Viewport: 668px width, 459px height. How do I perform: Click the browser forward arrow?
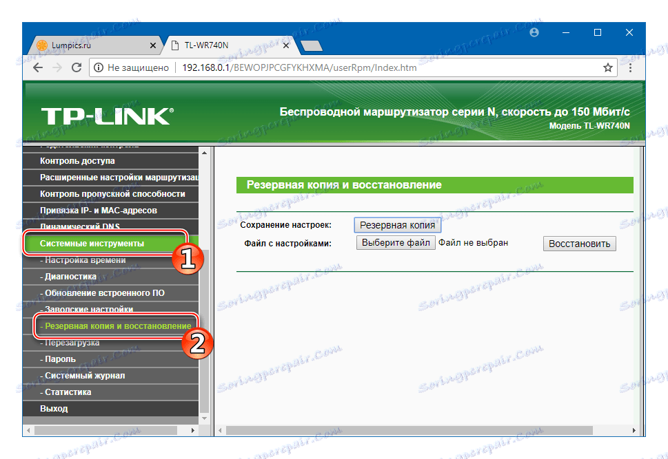pos(57,67)
